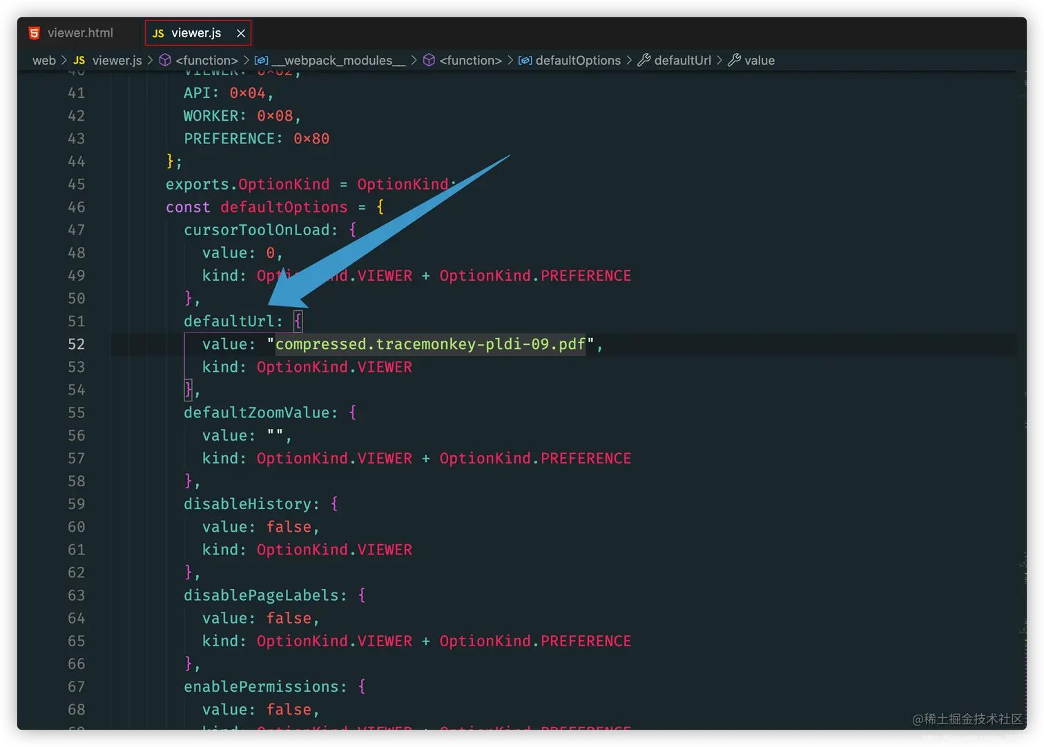
Task: Open the value breadcrumb item
Action: tap(760, 61)
